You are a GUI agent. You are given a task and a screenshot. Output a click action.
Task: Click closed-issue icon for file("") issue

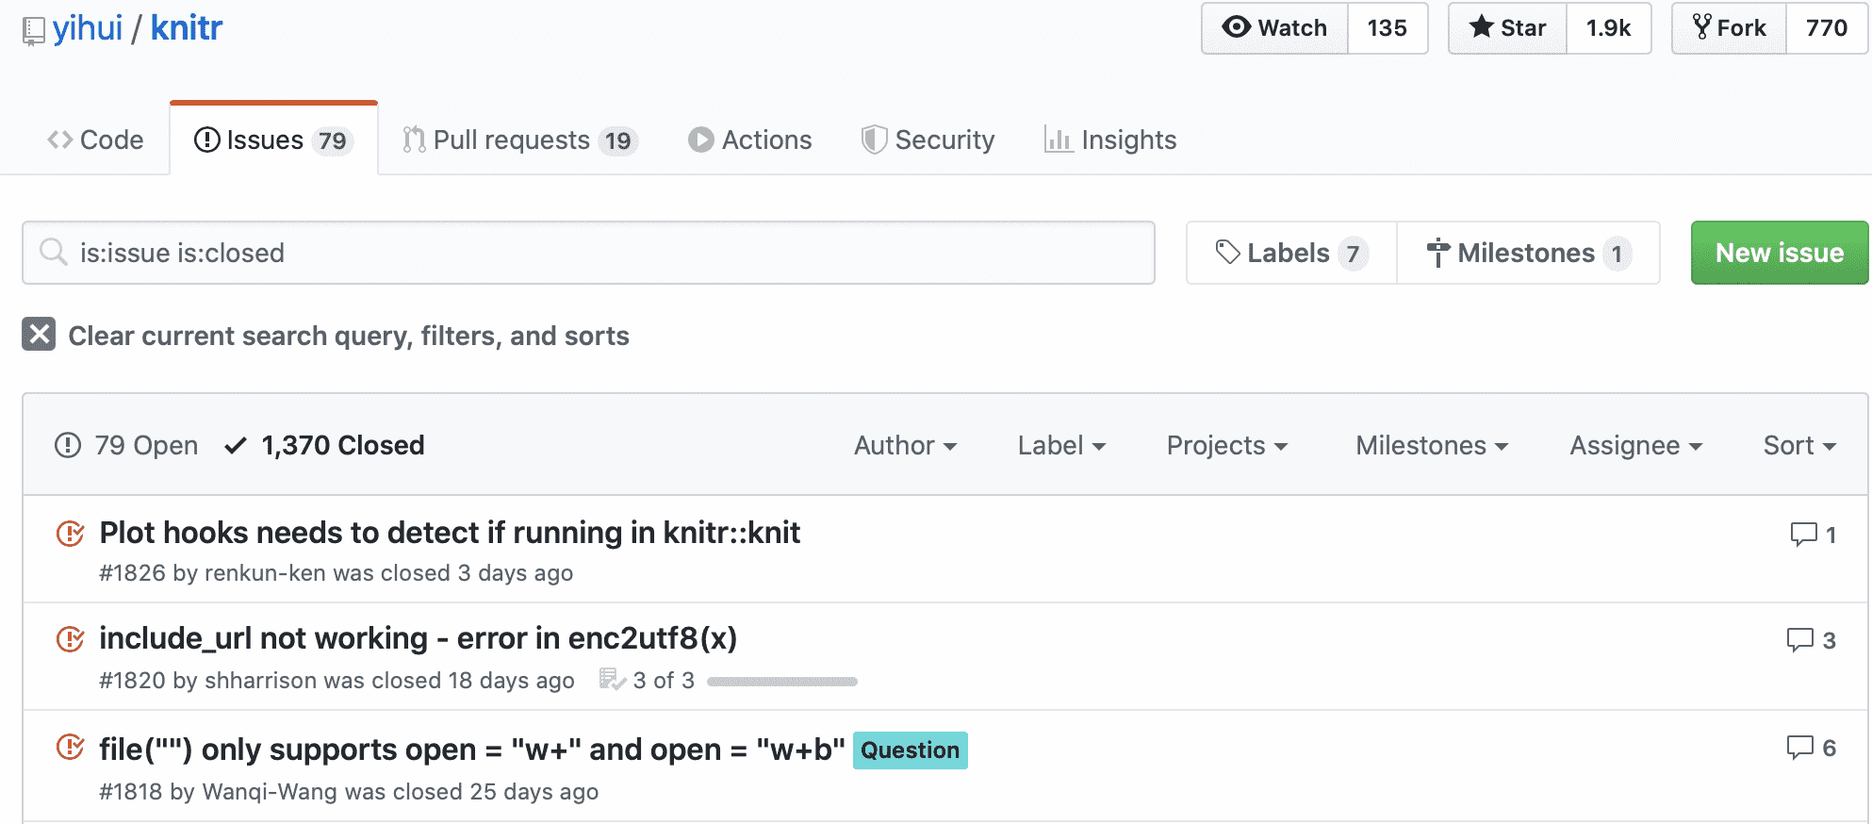71,749
